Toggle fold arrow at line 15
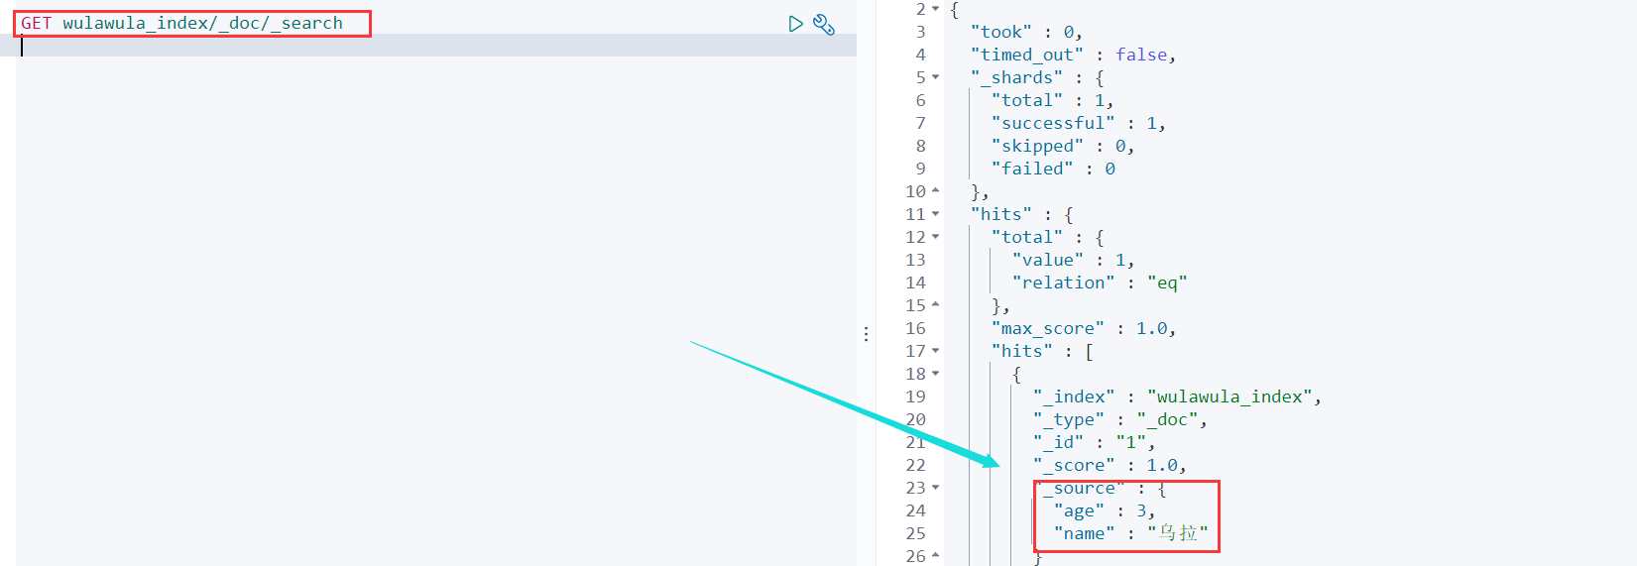This screenshot has height=566, width=1637. [935, 305]
